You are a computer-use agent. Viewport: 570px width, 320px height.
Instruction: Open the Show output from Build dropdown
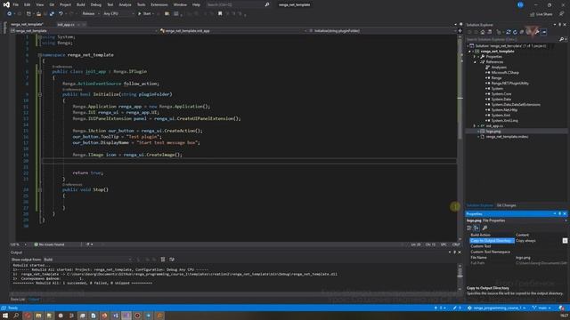click(x=87, y=260)
